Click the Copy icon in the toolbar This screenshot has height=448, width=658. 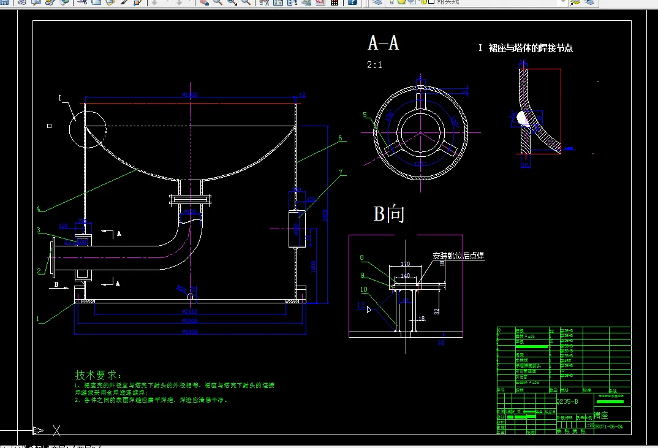96,2
